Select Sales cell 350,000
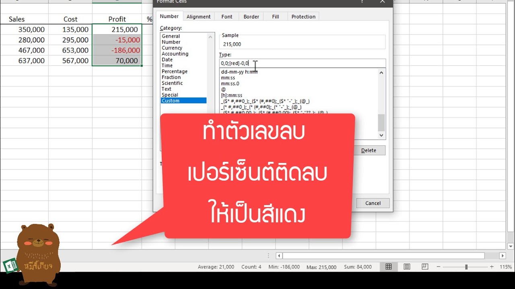The image size is (515, 289). (x=24, y=29)
